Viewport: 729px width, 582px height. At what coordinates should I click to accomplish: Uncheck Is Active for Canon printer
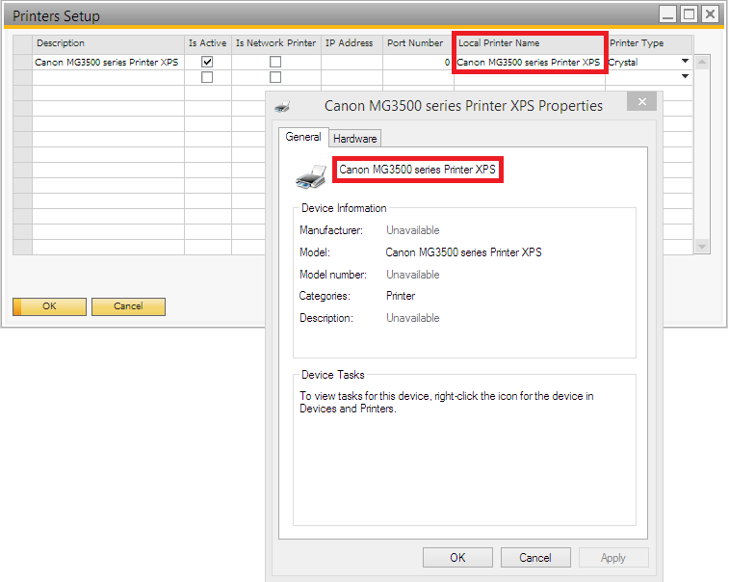pos(207,62)
